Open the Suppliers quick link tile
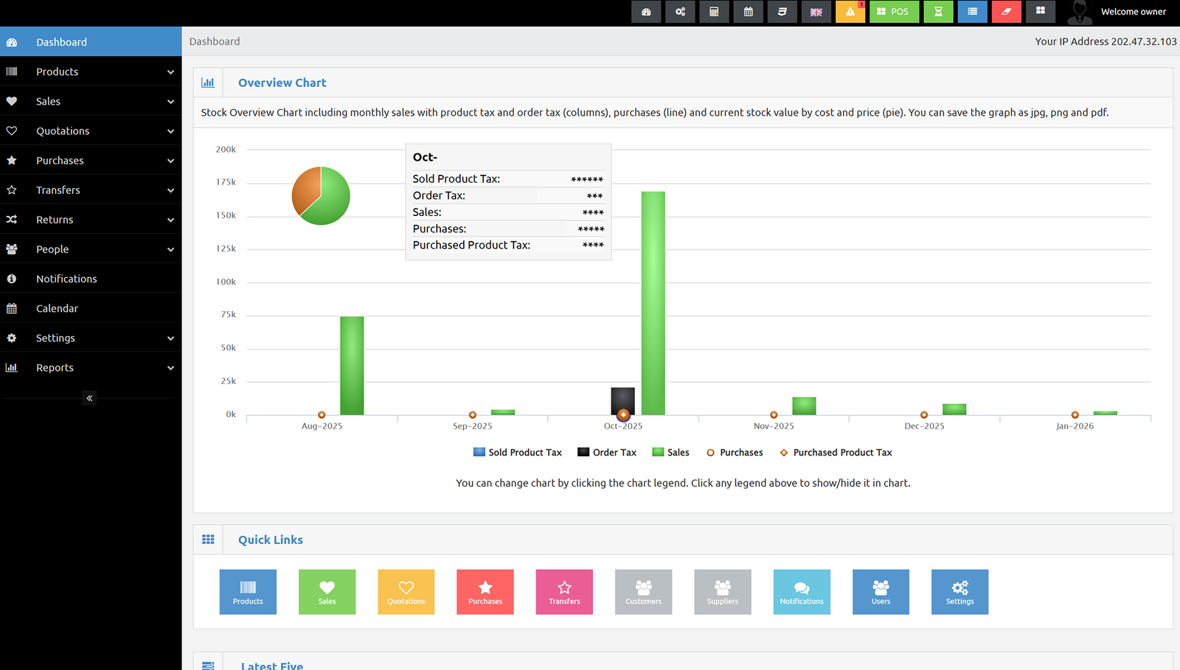The height and width of the screenshot is (670, 1180). [x=722, y=592]
